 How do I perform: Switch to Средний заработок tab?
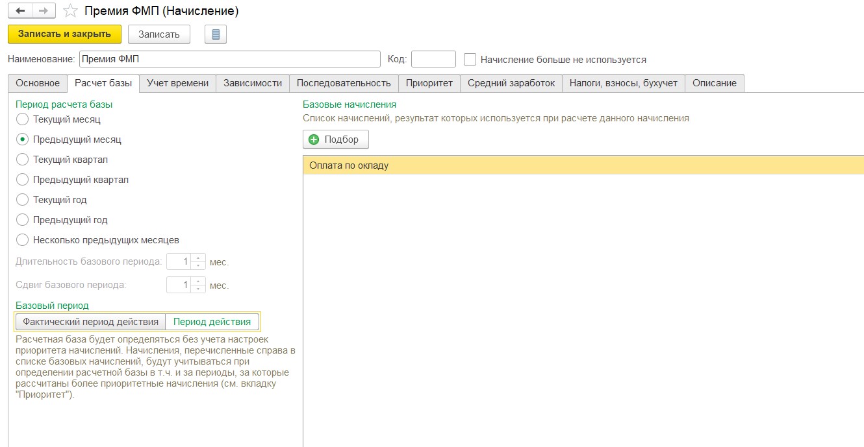[x=511, y=83]
